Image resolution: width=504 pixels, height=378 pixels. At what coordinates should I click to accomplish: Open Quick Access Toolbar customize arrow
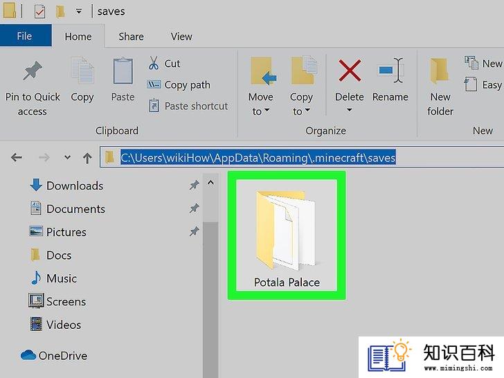coord(79,12)
